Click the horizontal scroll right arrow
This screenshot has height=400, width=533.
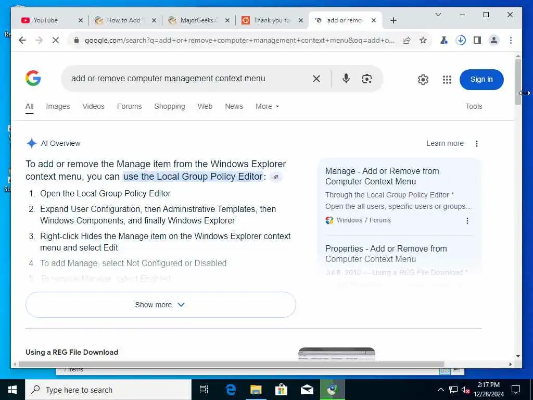pos(510,364)
